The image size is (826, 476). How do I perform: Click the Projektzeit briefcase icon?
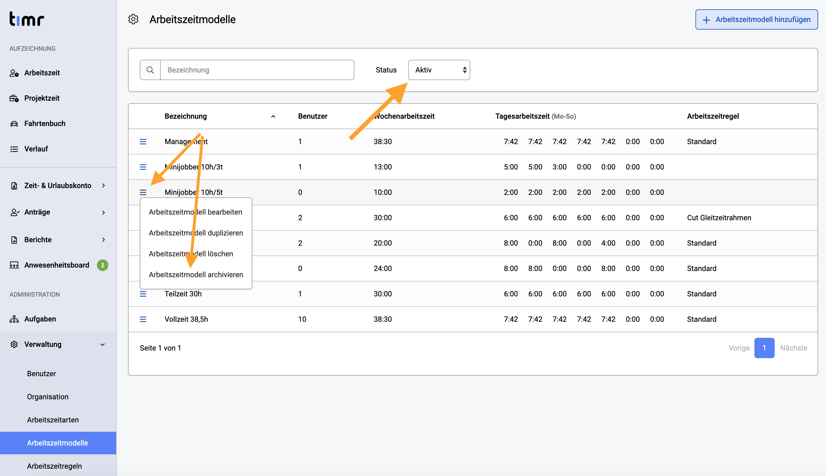pos(14,98)
